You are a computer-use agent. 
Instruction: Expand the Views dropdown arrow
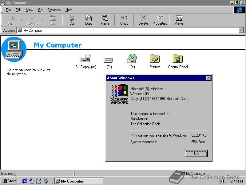(189, 20)
